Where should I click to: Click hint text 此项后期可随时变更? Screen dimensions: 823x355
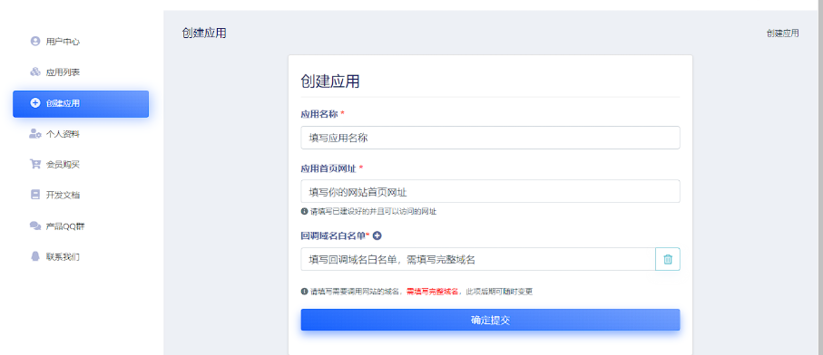[x=499, y=291]
